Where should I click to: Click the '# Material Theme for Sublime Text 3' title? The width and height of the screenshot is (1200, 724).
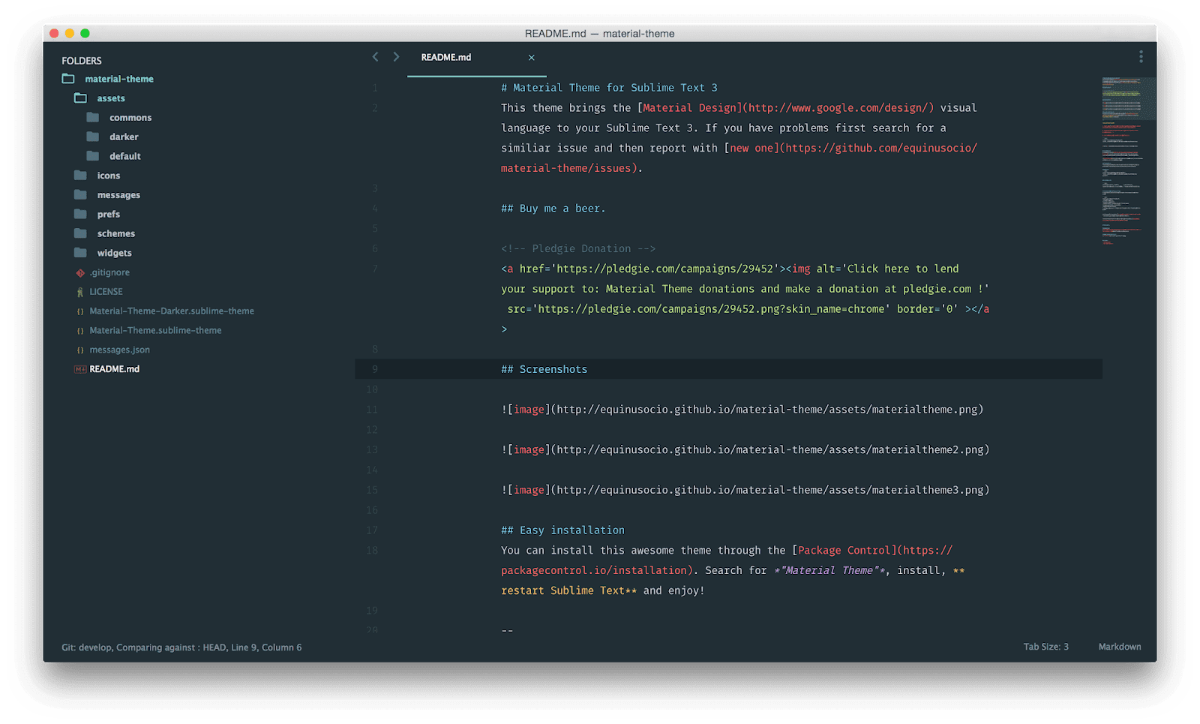(609, 88)
